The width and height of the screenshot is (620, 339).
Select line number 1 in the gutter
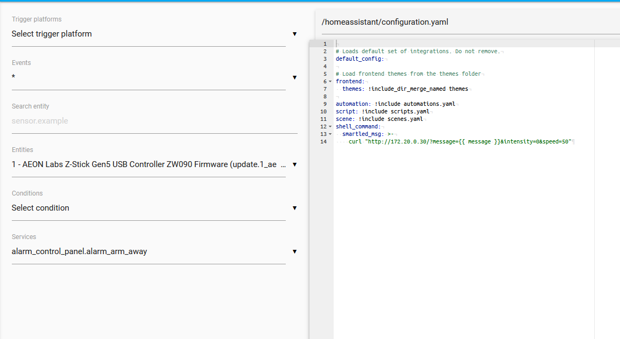[325, 44]
